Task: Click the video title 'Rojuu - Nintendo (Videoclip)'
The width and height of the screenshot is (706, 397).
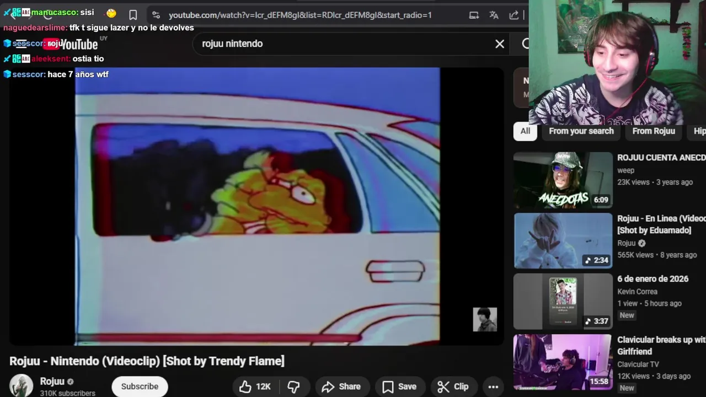Action: [147, 361]
